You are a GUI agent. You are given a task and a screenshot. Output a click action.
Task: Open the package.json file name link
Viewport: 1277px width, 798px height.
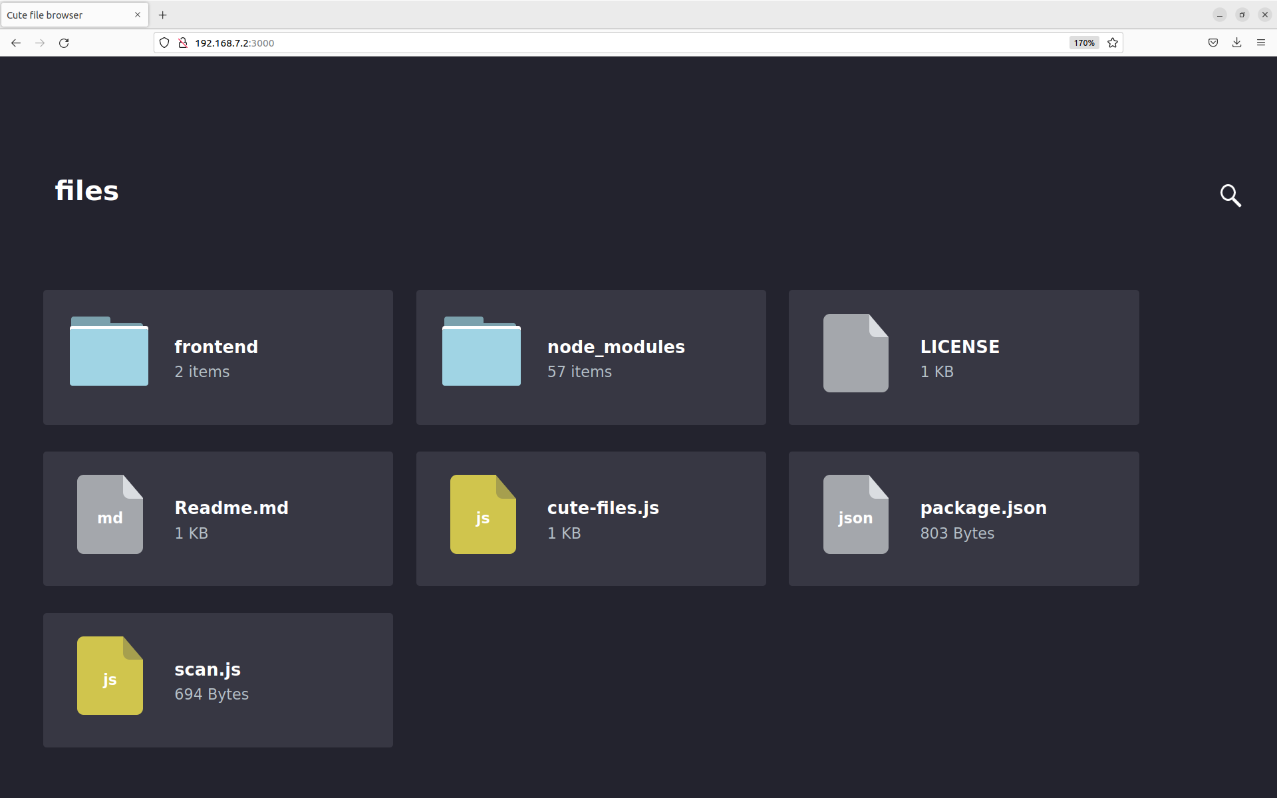tap(983, 508)
